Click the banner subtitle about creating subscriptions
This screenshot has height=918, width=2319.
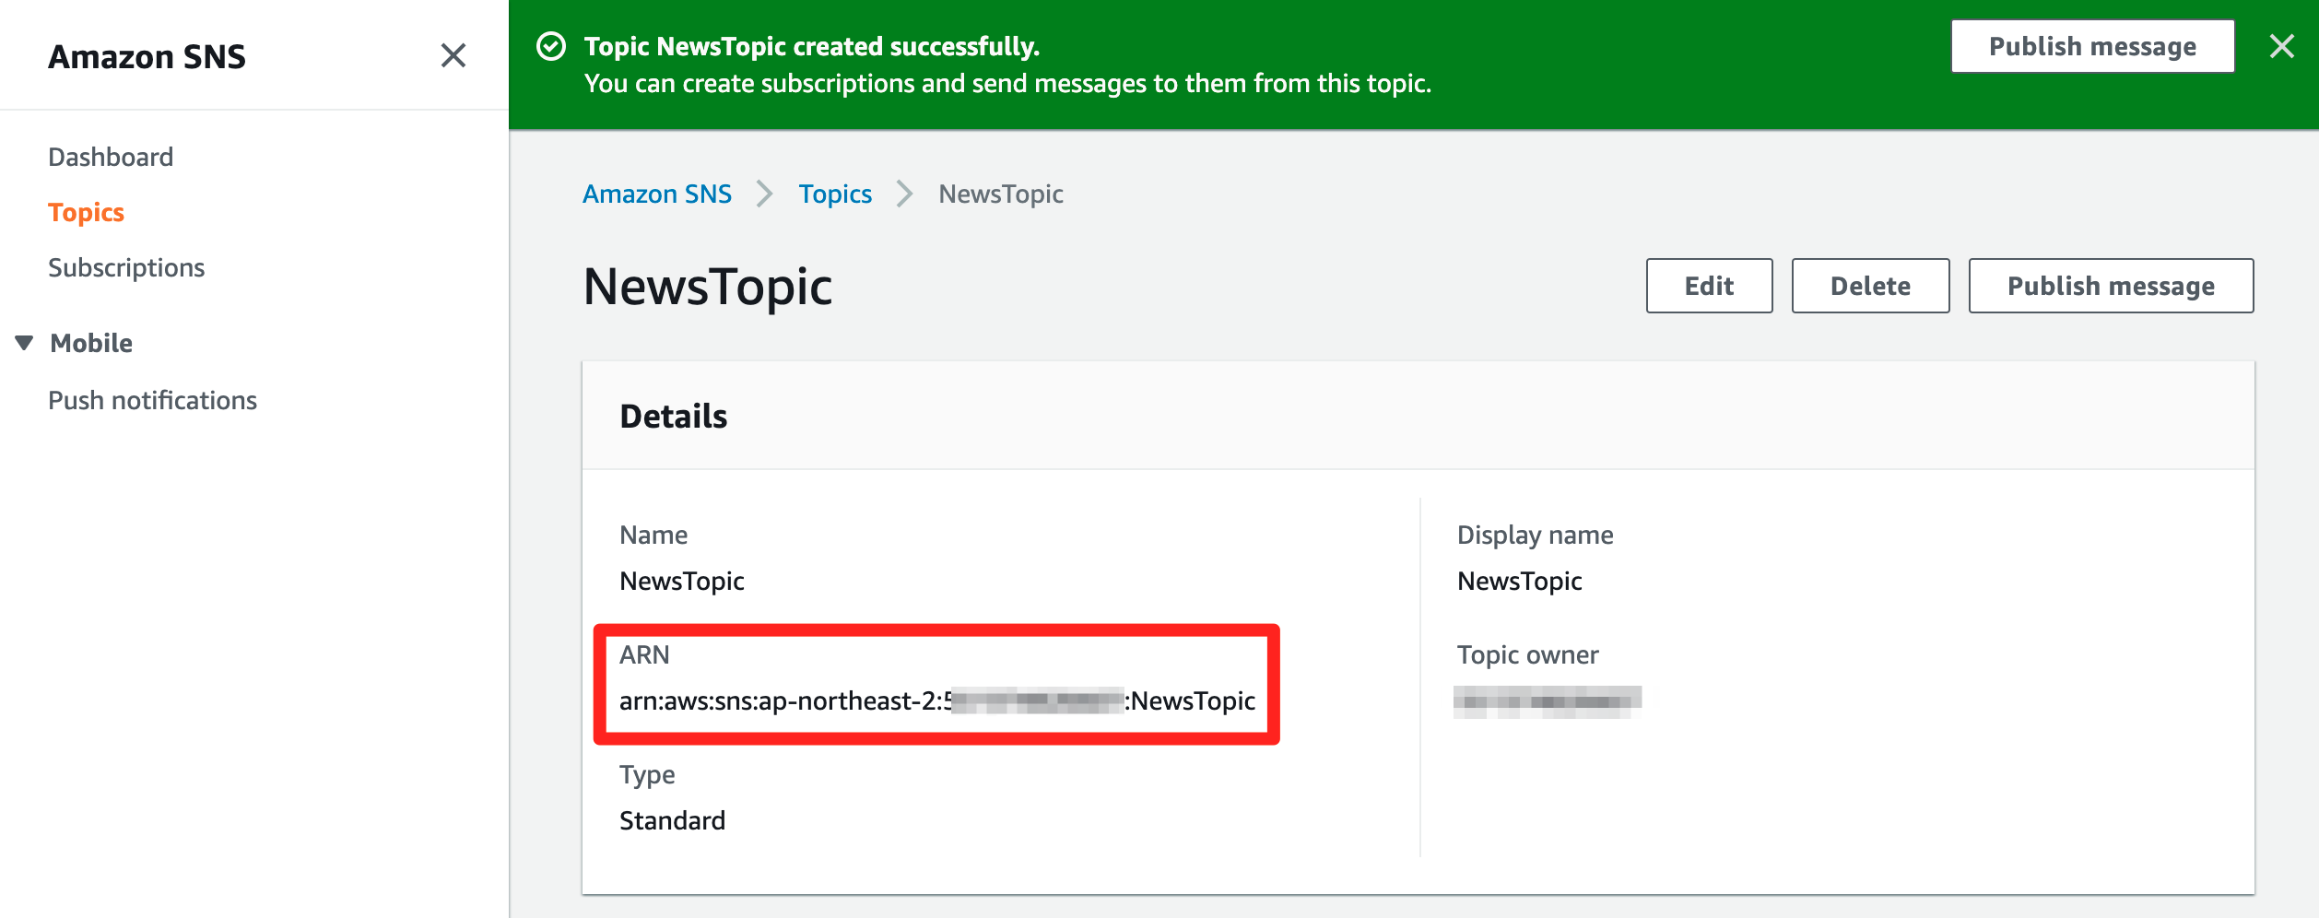click(1007, 83)
